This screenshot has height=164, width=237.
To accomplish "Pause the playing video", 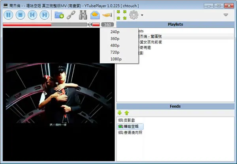I will click(8, 15).
